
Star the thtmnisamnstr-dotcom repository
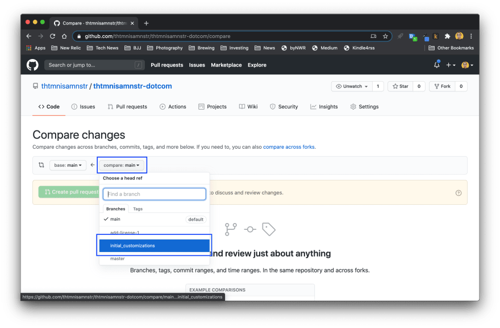tap(400, 86)
